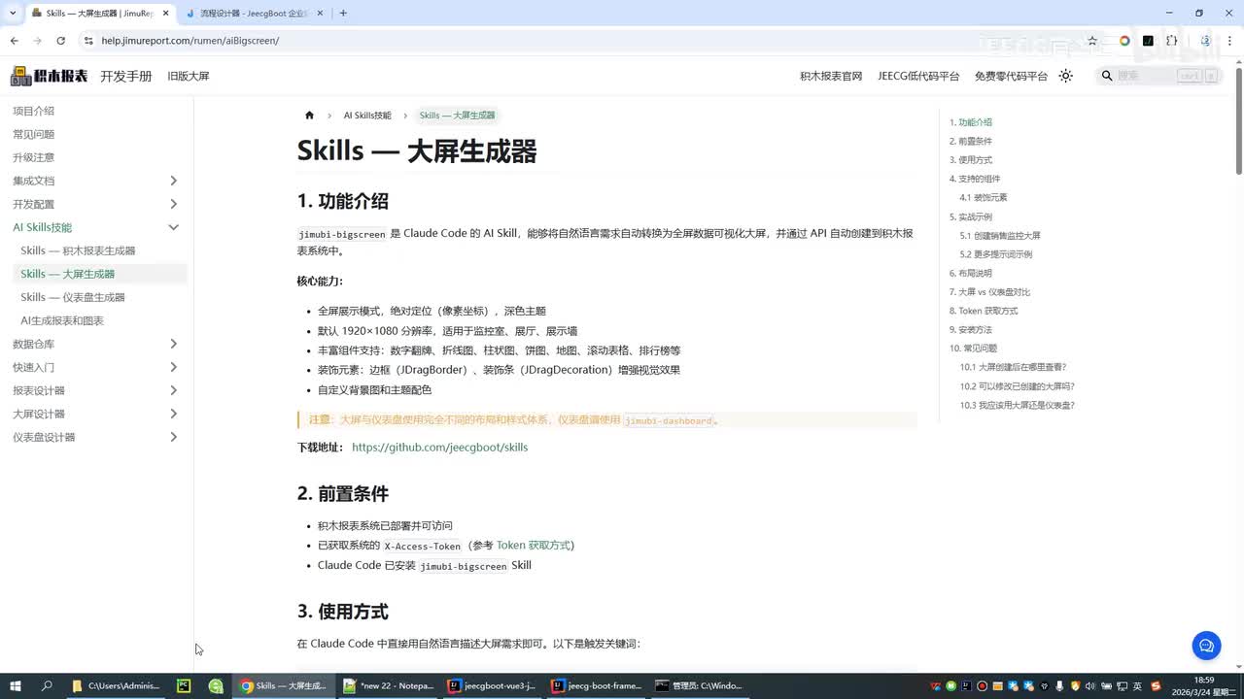Screen dimensions: 1244x699
Task: Open PyCharm from the taskbar
Action: click(x=184, y=685)
